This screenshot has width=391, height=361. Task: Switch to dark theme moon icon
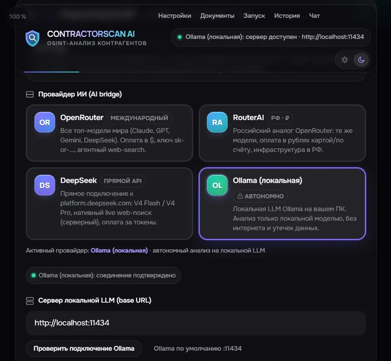361,60
